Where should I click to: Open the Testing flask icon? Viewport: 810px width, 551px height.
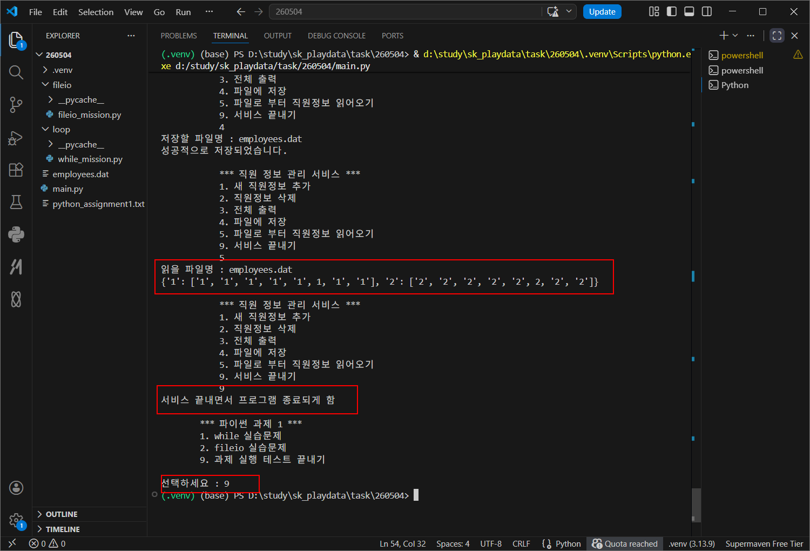[16, 202]
